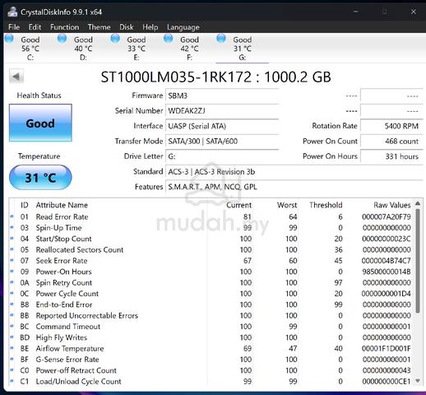Click the Serial Number field
This screenshot has height=395, width=426.
point(222,111)
